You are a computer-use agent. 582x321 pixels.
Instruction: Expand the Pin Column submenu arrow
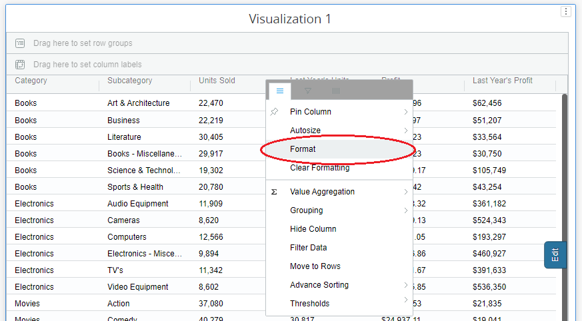point(405,112)
